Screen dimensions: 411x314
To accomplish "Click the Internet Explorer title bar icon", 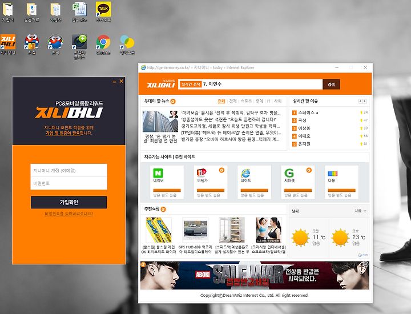I will (143, 67).
